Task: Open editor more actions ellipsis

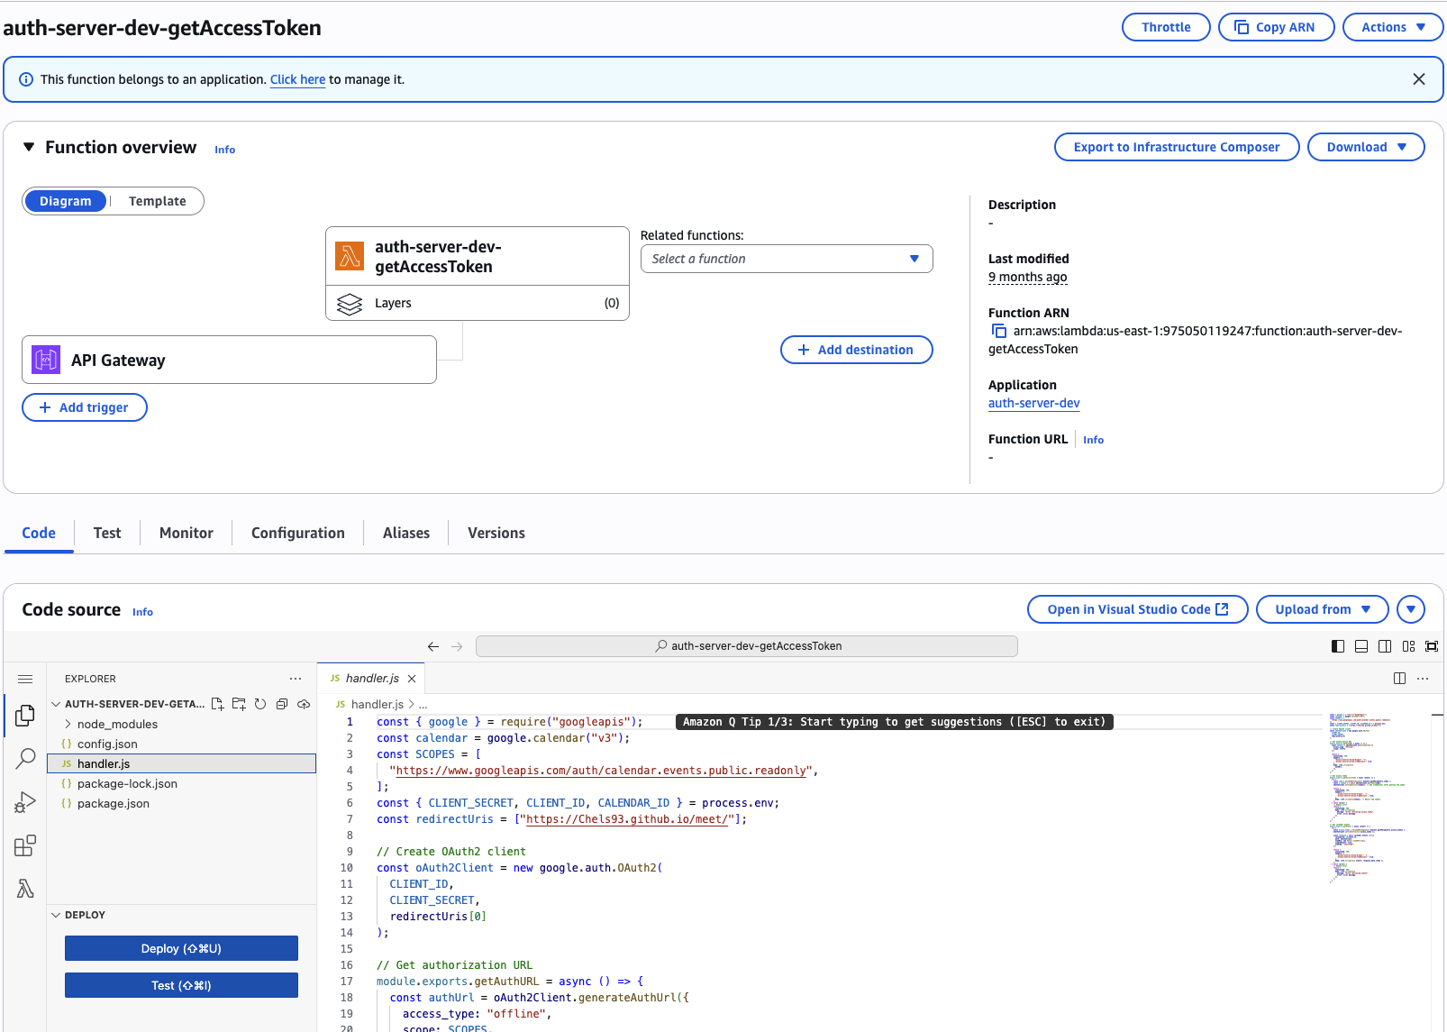Action: coord(1423,679)
